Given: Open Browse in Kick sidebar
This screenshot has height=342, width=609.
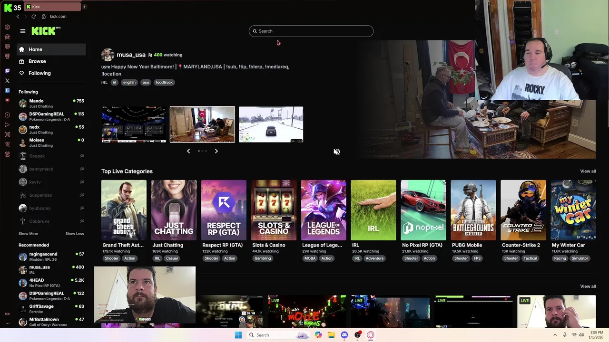Looking at the screenshot, I should pyautogui.click(x=51, y=61).
